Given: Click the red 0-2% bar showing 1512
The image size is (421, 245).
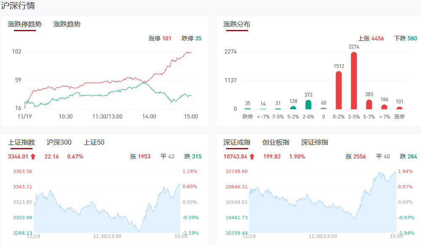Looking at the screenshot, I should coord(339,90).
